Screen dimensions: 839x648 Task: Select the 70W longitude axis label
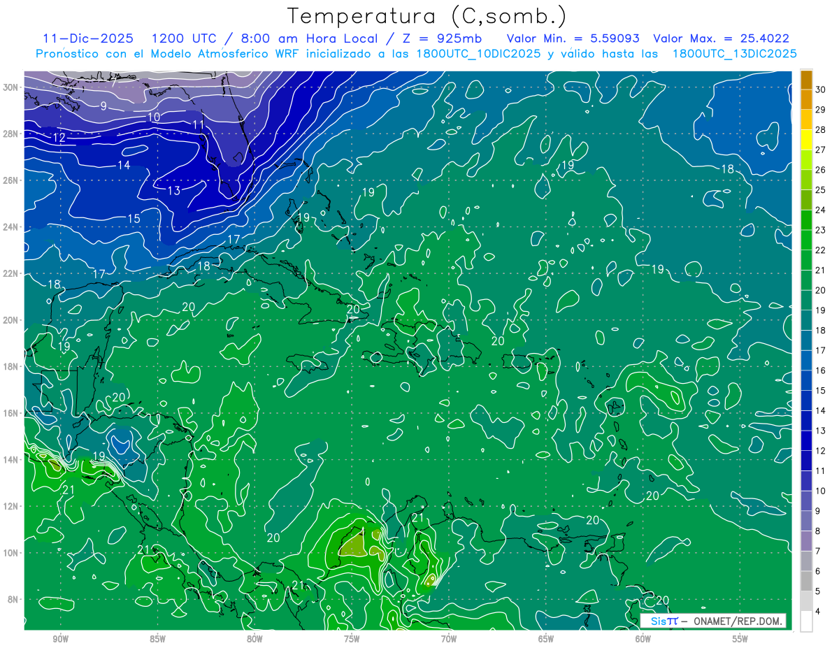449,640
